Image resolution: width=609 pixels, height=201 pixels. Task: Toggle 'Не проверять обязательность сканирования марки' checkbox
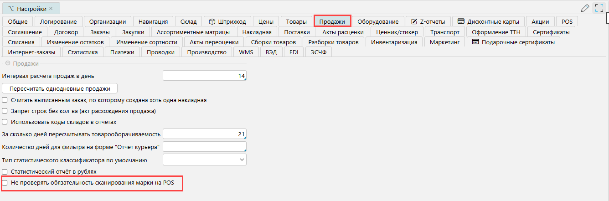tap(5, 183)
